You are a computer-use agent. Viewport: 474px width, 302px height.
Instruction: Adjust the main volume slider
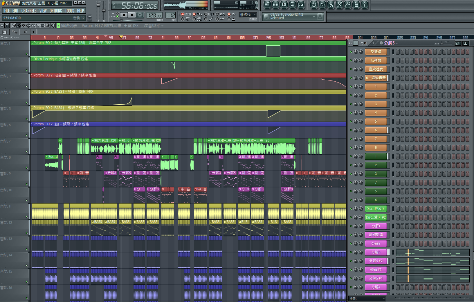point(98,11)
